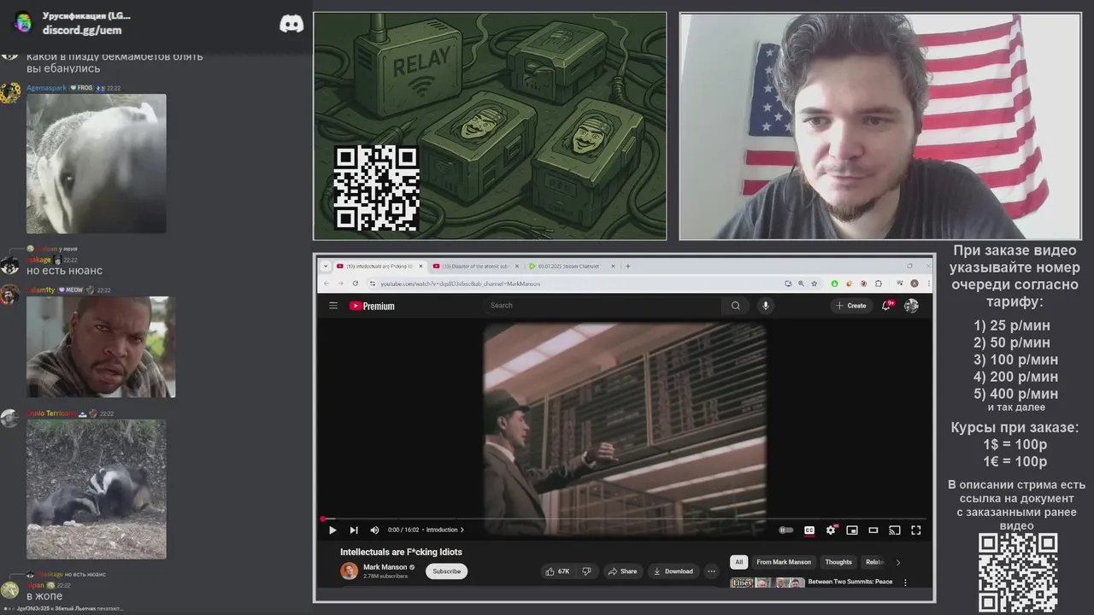Focus the YouTube Search field
The height and width of the screenshot is (615, 1094).
603,305
